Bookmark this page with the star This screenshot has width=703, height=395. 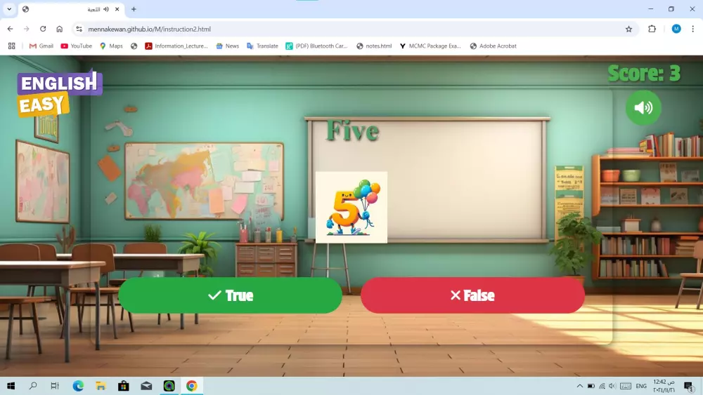pos(628,29)
